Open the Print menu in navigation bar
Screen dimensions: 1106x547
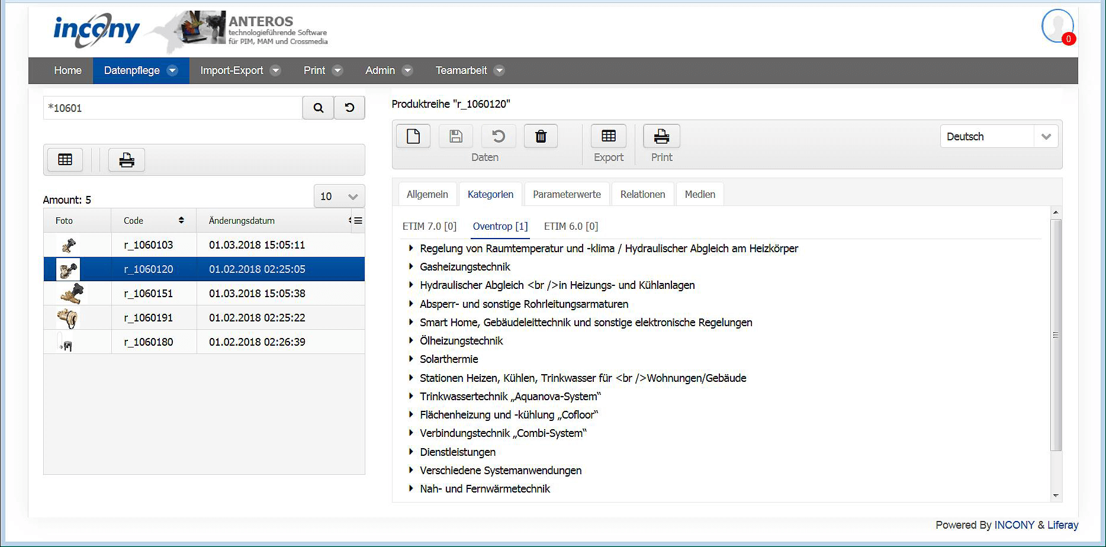point(323,70)
